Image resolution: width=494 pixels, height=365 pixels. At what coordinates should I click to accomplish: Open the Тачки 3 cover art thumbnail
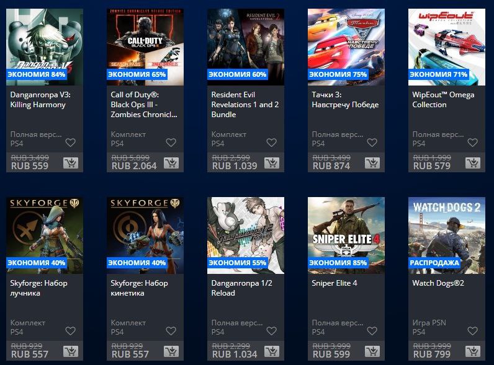pyautogui.click(x=346, y=47)
